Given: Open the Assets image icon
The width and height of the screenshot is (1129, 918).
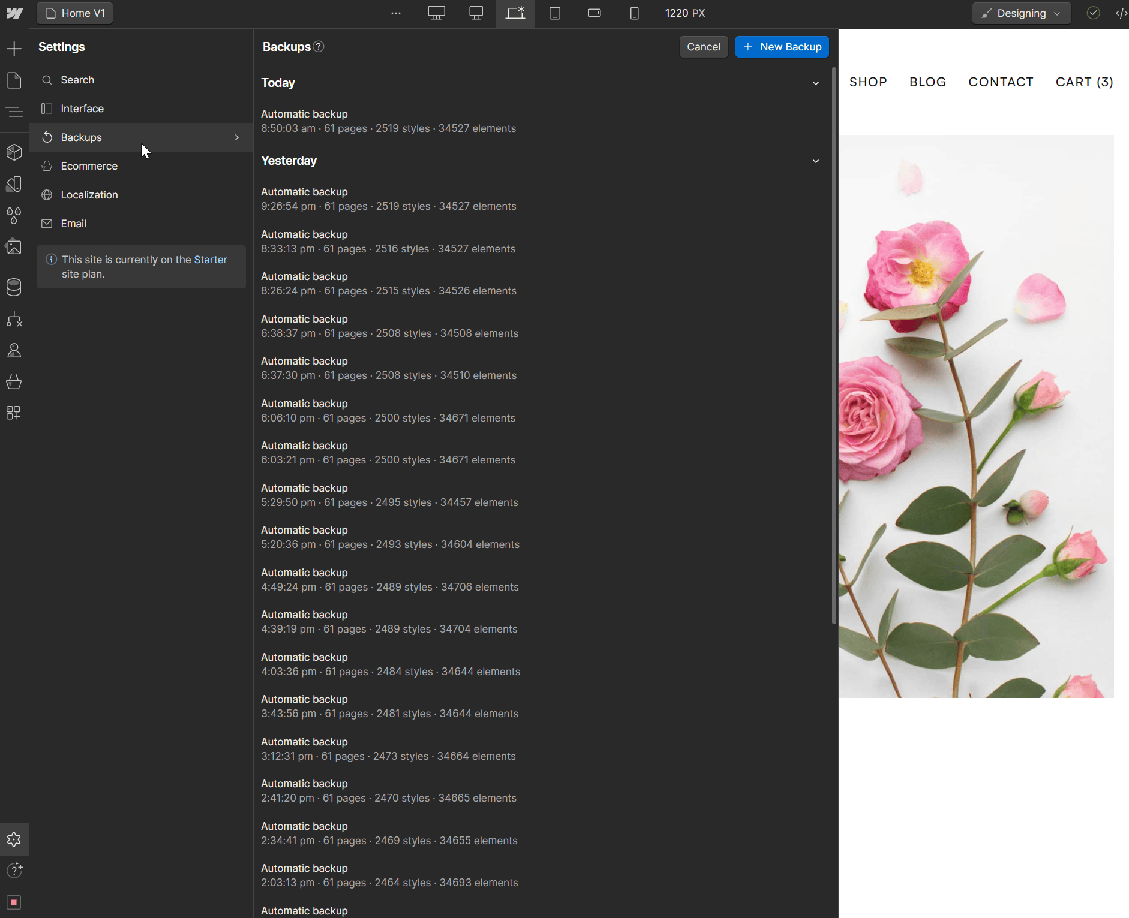Looking at the screenshot, I should pos(14,247).
